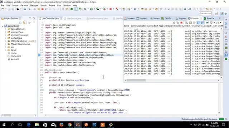This screenshot has width=229, height=128.
Task: Click the Open Console icon in the Console toolbar
Action: point(218,23)
